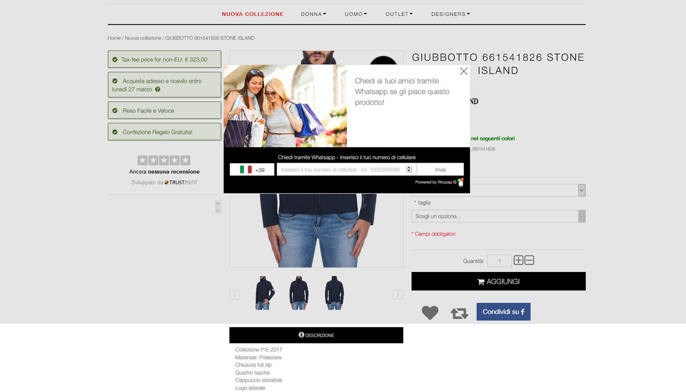
Task: Click Reso Facile e Veloce box
Action: pyautogui.click(x=164, y=110)
